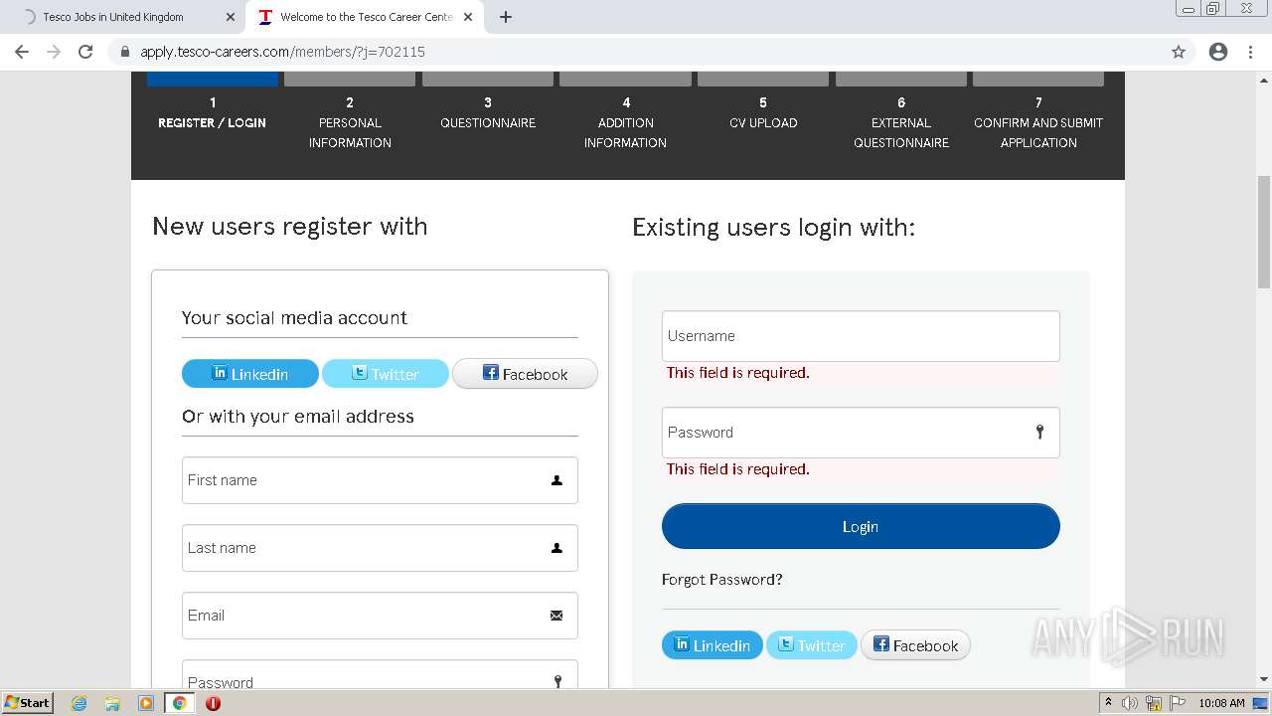
Task: Open the network tray icon
Action: (x=1153, y=703)
